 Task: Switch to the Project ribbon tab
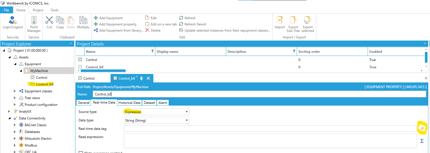(38, 10)
